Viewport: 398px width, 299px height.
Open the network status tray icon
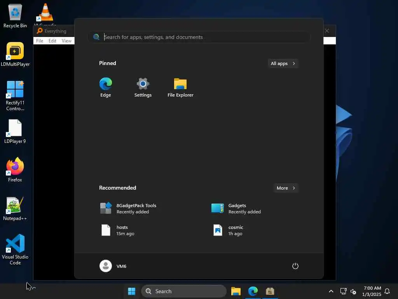(344, 291)
